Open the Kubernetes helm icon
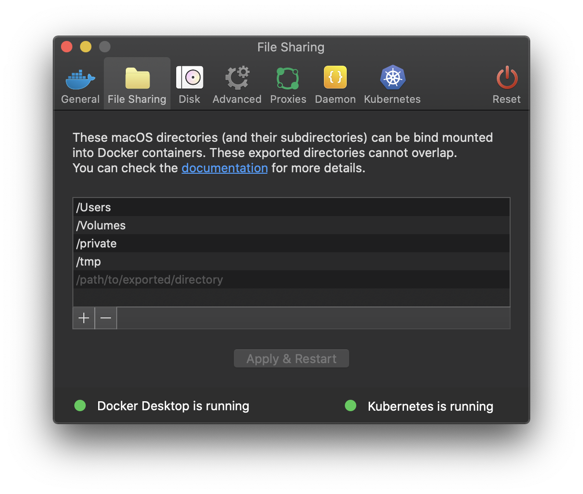The width and height of the screenshot is (583, 494). tap(392, 78)
